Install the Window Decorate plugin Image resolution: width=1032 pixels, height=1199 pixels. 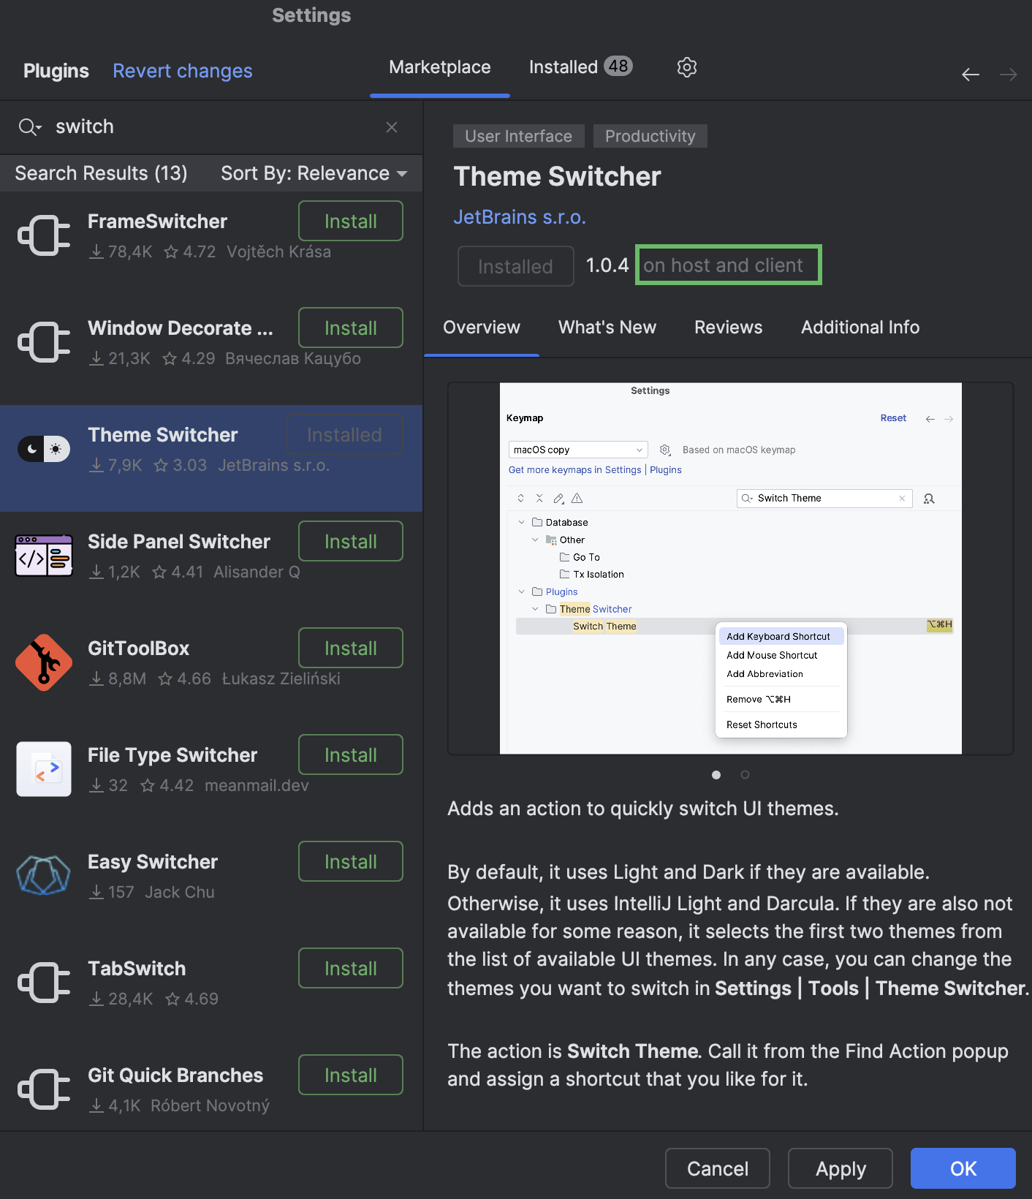351,328
